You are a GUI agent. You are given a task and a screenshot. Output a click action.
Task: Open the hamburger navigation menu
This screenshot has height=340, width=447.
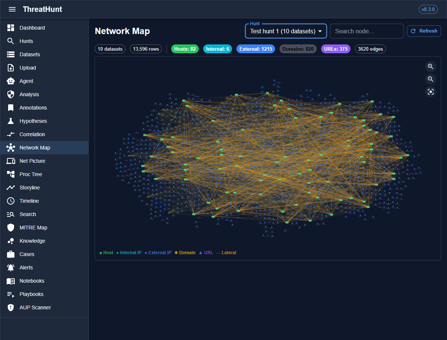pyautogui.click(x=12, y=9)
